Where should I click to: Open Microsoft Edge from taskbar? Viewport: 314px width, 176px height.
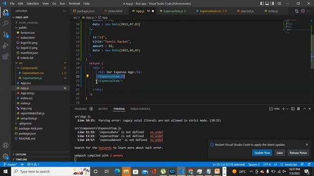pyautogui.click(x=117, y=172)
